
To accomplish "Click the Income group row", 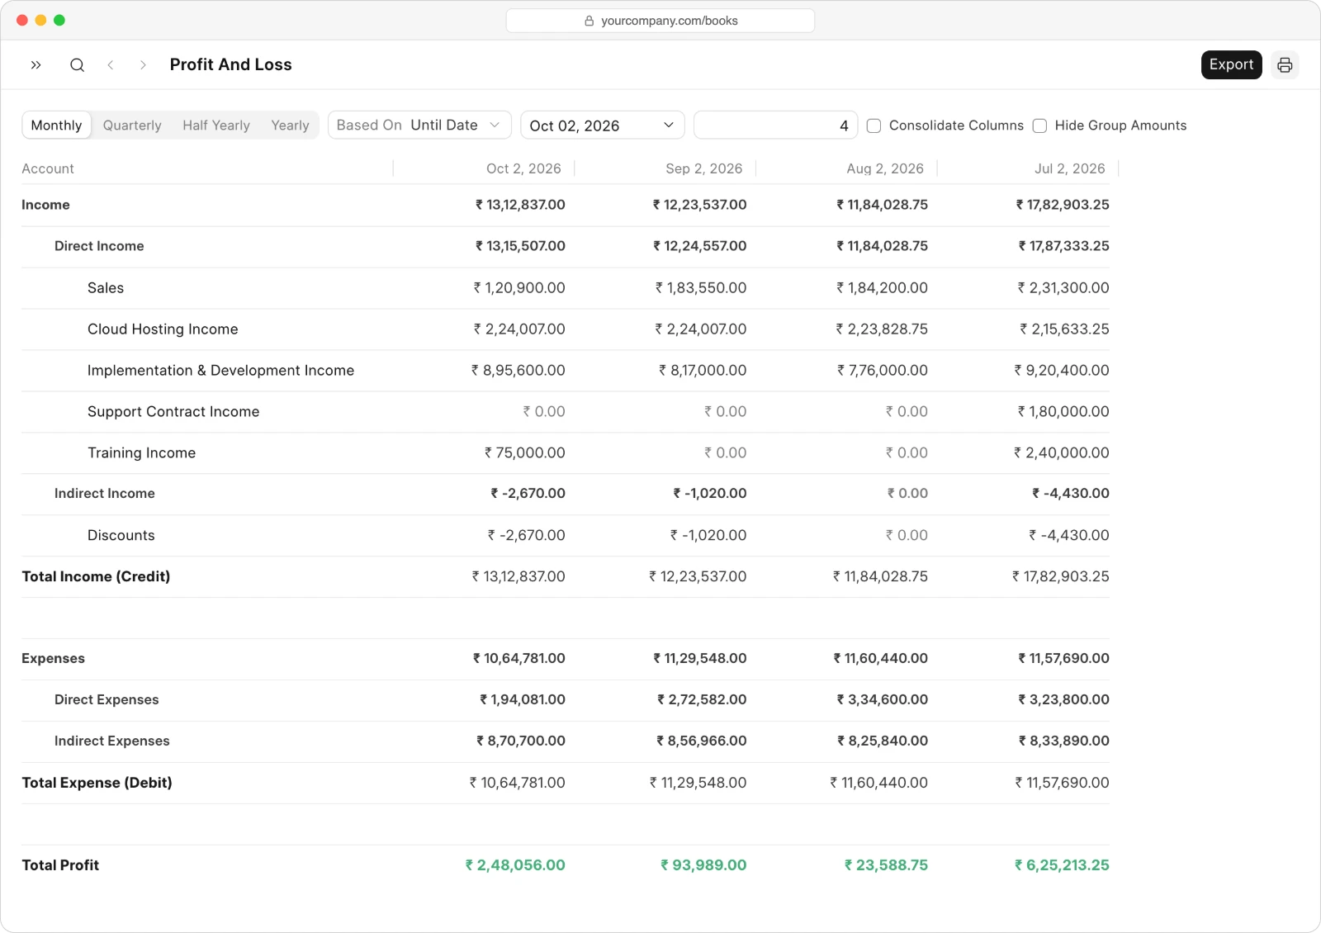I will pyautogui.click(x=566, y=205).
